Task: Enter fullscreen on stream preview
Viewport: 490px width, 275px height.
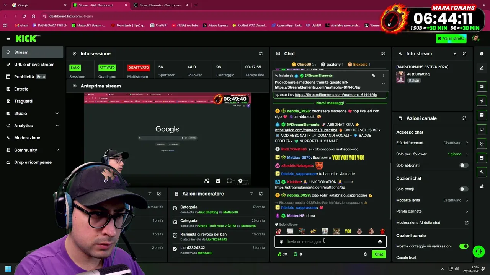Action: click(229, 181)
